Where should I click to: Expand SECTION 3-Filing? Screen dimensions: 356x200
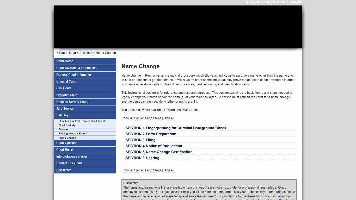coord(140,140)
